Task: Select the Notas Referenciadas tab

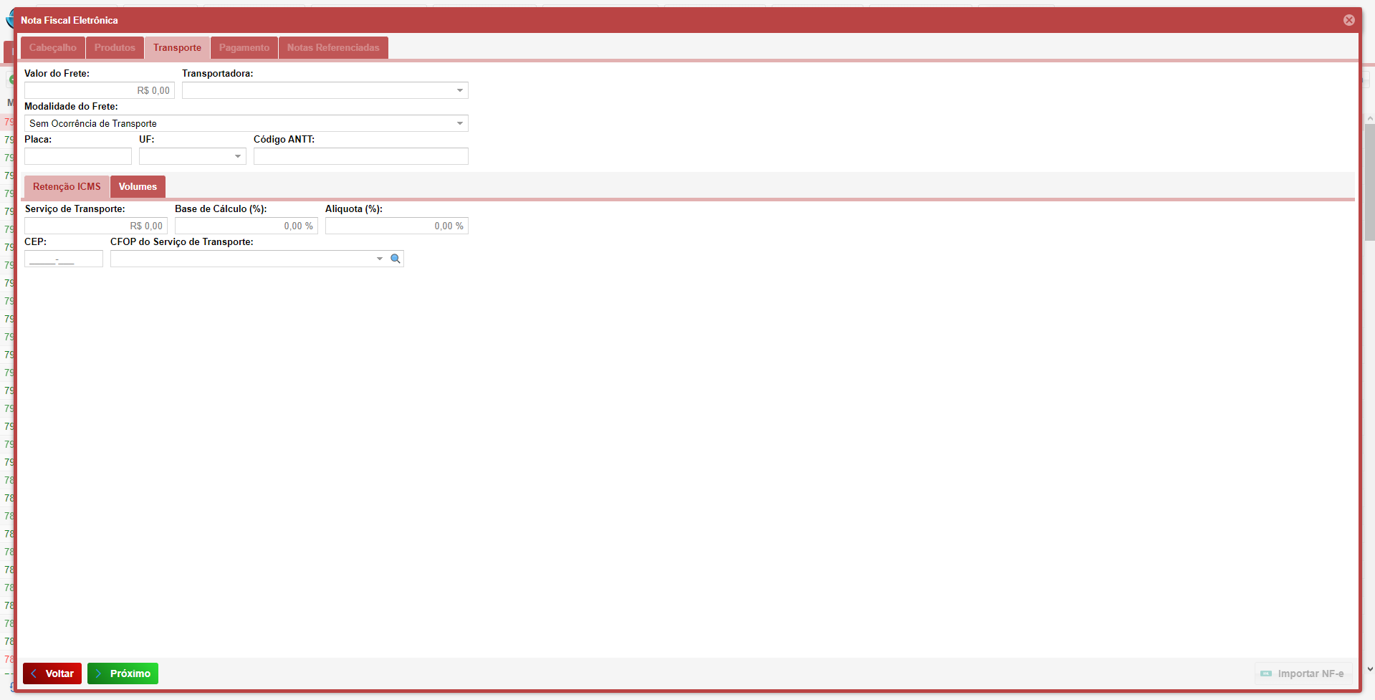Action: (333, 48)
